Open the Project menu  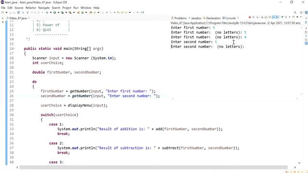(66, 8)
